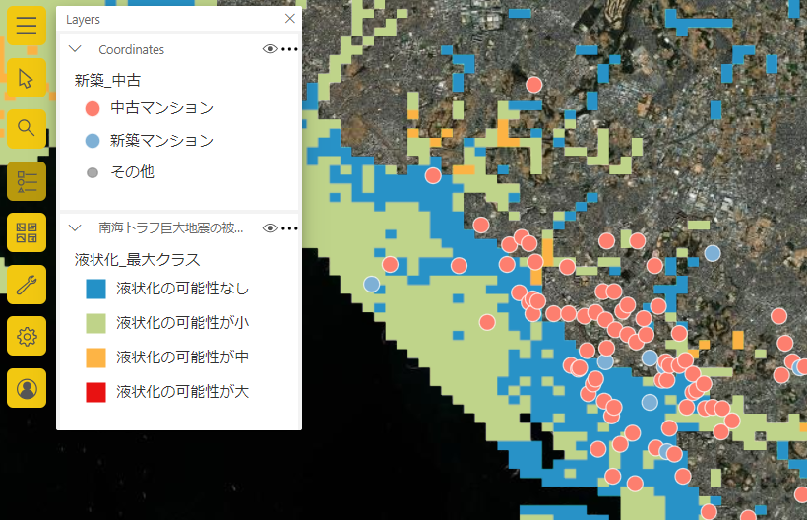Click the 新築マンション blue legend circle
Screen dimensions: 807x520
point(93,141)
